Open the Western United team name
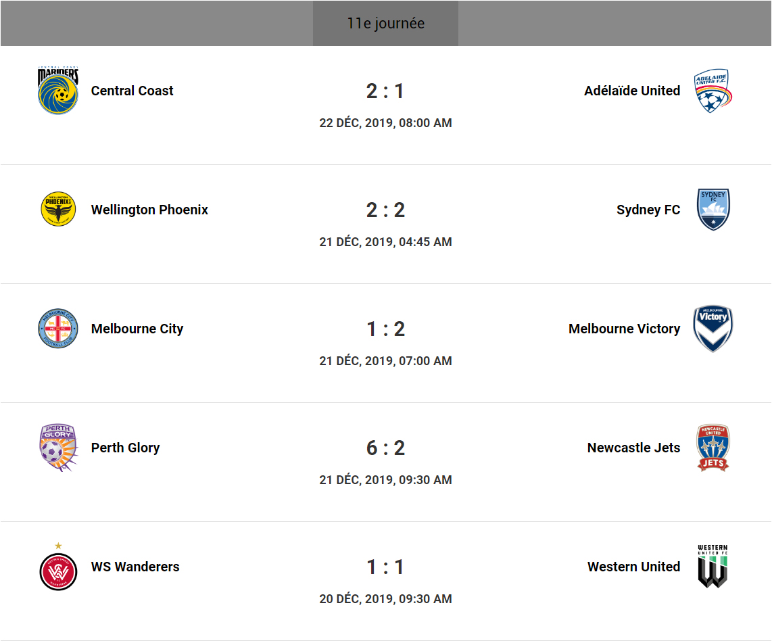Screen dimensions: 772x643 click(x=633, y=567)
